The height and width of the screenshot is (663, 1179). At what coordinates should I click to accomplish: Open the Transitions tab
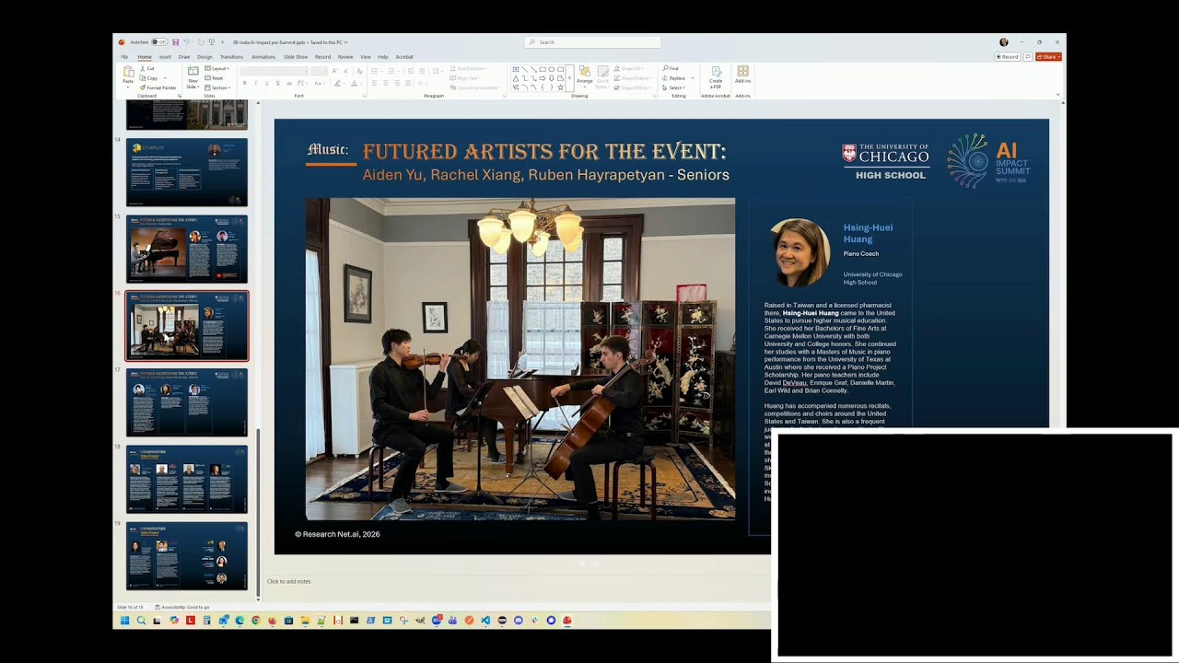point(231,57)
